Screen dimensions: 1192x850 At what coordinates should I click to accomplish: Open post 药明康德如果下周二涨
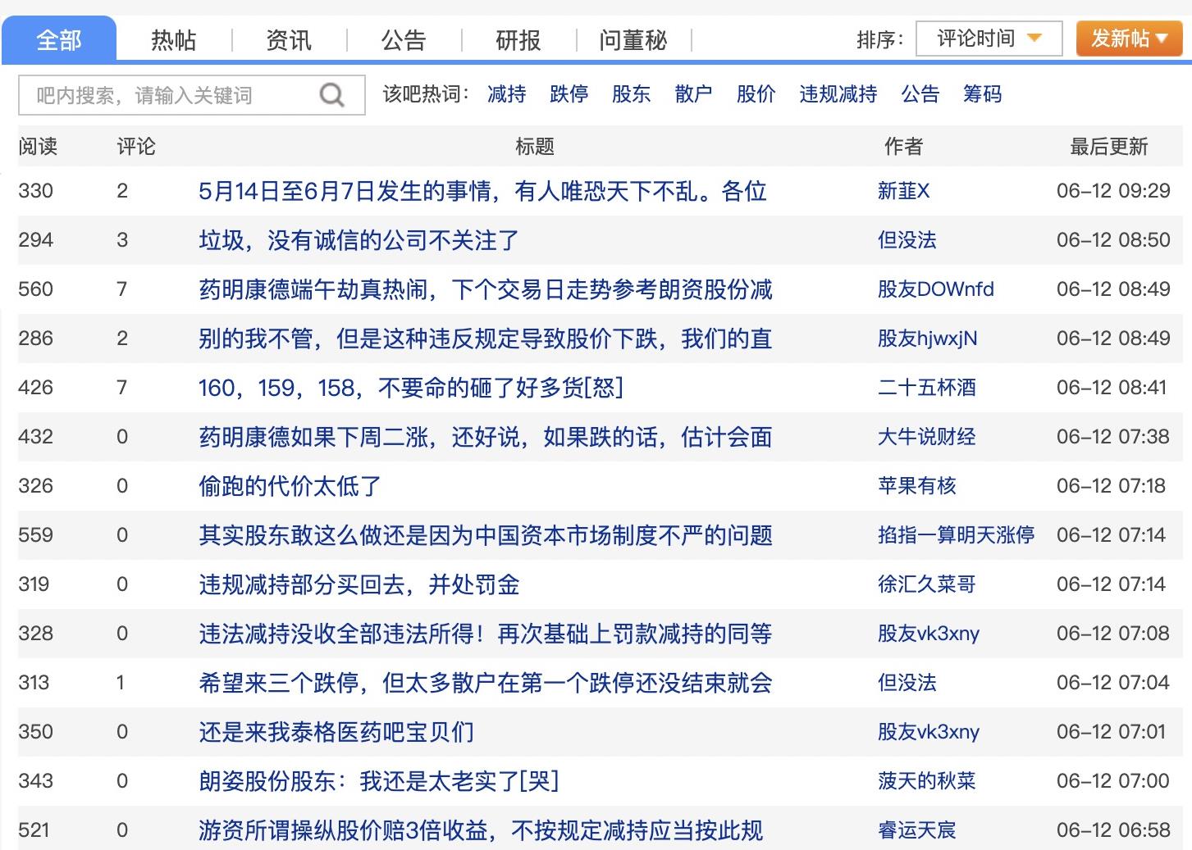coord(486,437)
